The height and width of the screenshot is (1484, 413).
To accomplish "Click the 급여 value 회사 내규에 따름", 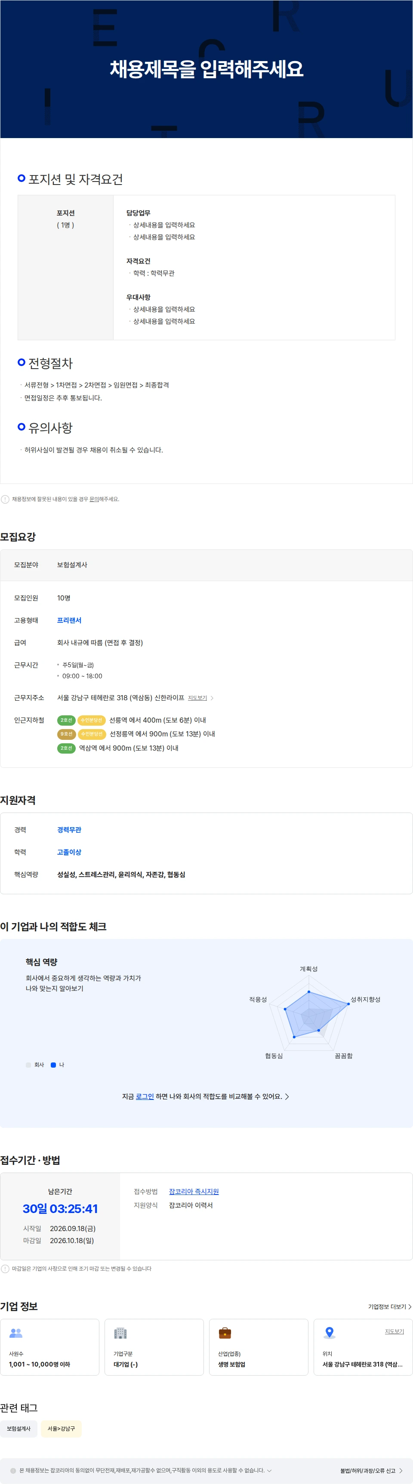I will tap(100, 642).
